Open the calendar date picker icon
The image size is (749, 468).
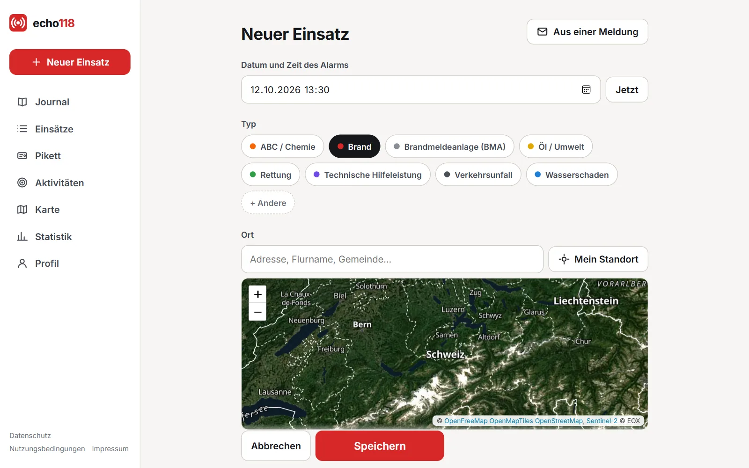586,89
